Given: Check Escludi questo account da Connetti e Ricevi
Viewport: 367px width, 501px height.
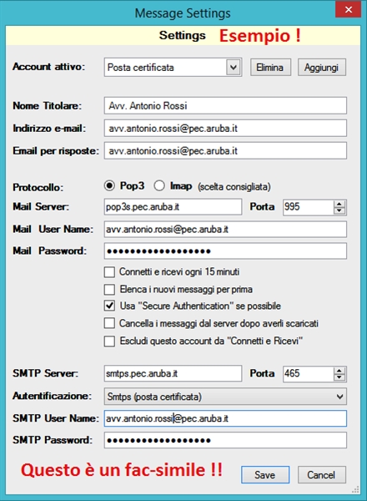Looking at the screenshot, I should 109,342.
